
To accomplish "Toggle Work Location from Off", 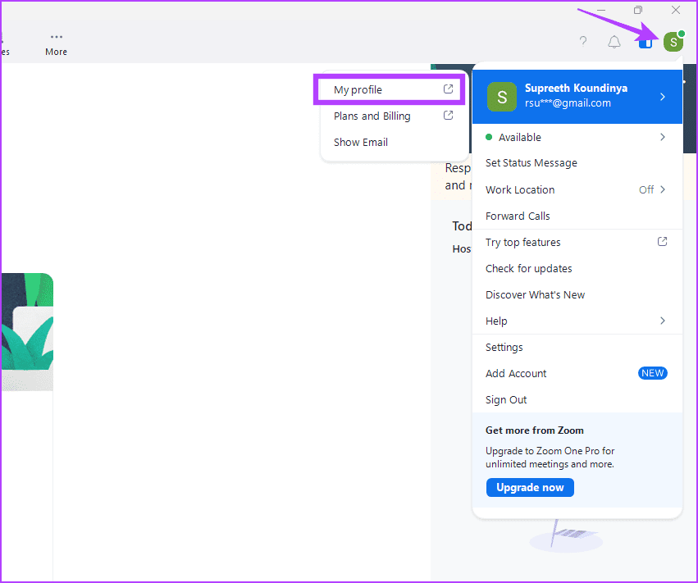I will (x=652, y=189).
